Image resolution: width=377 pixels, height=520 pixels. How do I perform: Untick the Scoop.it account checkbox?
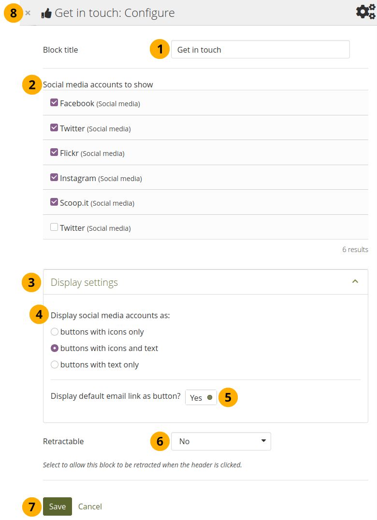[x=54, y=203]
